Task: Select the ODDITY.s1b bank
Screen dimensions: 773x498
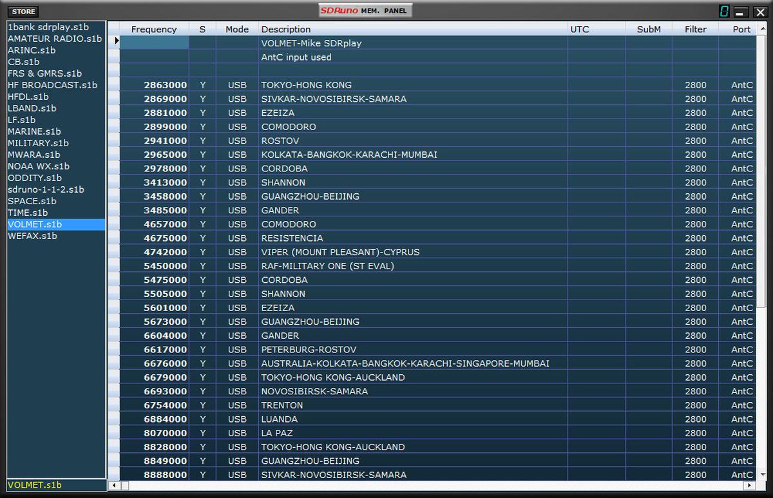Action: coord(34,178)
